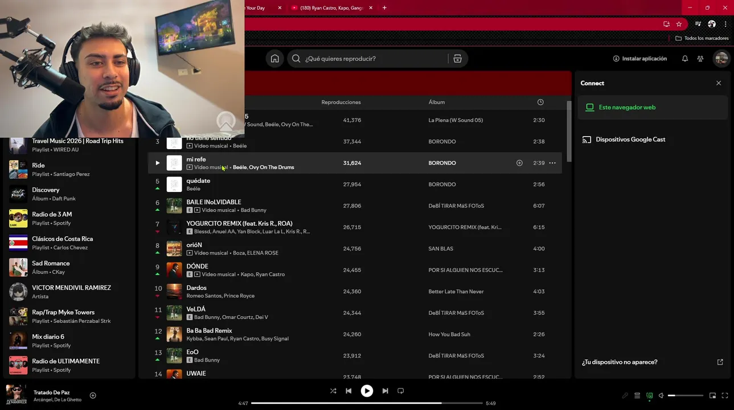Open external help link icon for missing device

[x=720, y=362]
